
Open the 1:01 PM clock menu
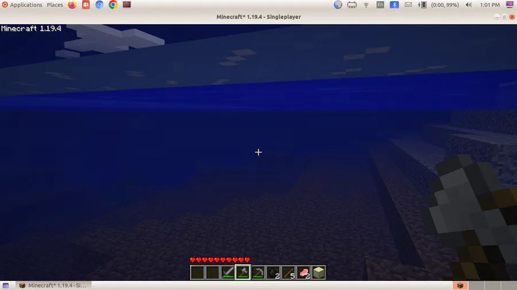[489, 5]
